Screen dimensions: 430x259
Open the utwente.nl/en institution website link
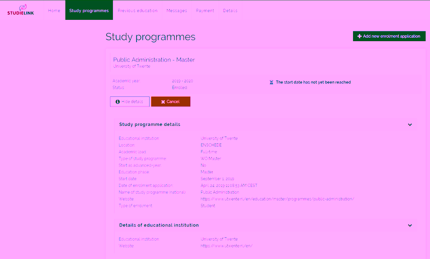[x=227, y=246]
